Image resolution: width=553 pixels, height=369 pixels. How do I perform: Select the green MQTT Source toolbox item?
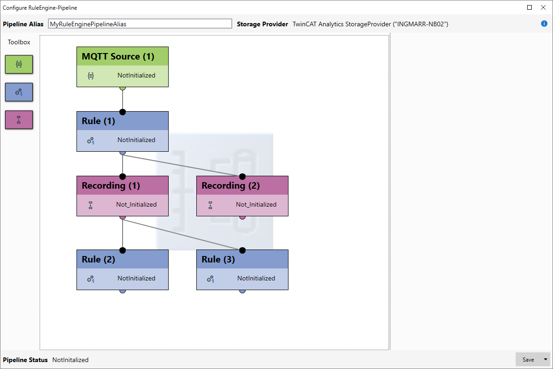tap(19, 65)
